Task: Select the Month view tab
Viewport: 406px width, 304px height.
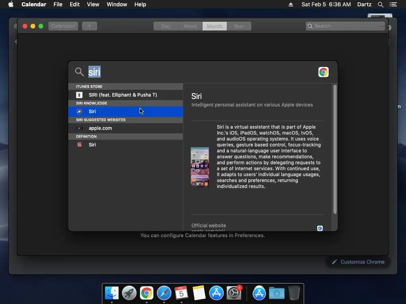Action: pos(214,26)
